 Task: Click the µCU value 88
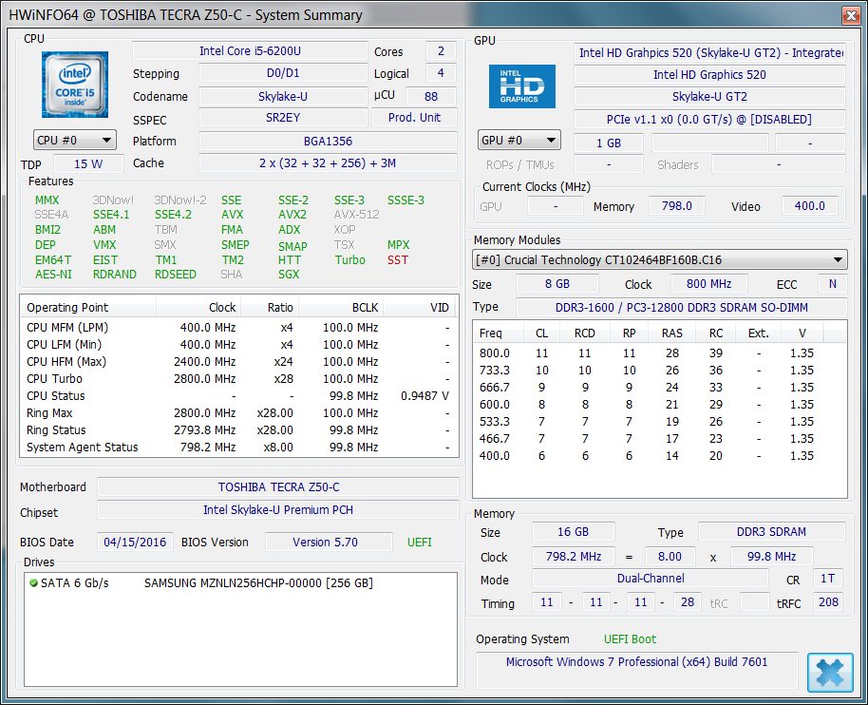coord(431,96)
